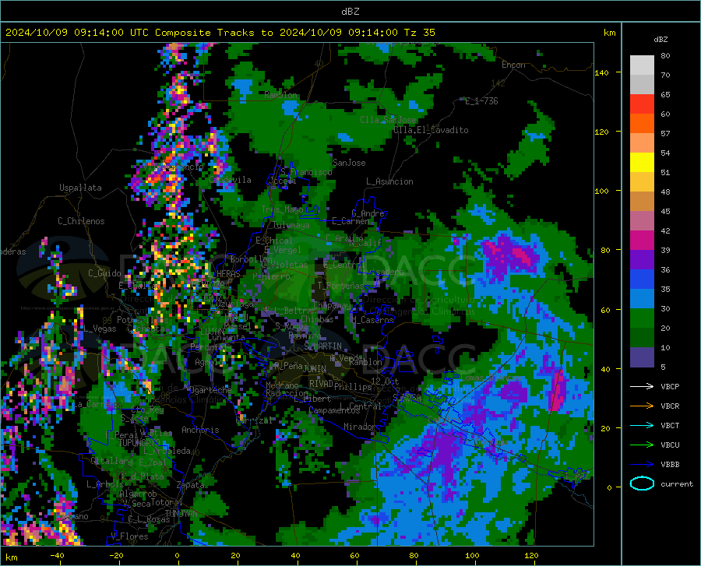Click the Encon map label
The image size is (701, 566).
click(513, 65)
